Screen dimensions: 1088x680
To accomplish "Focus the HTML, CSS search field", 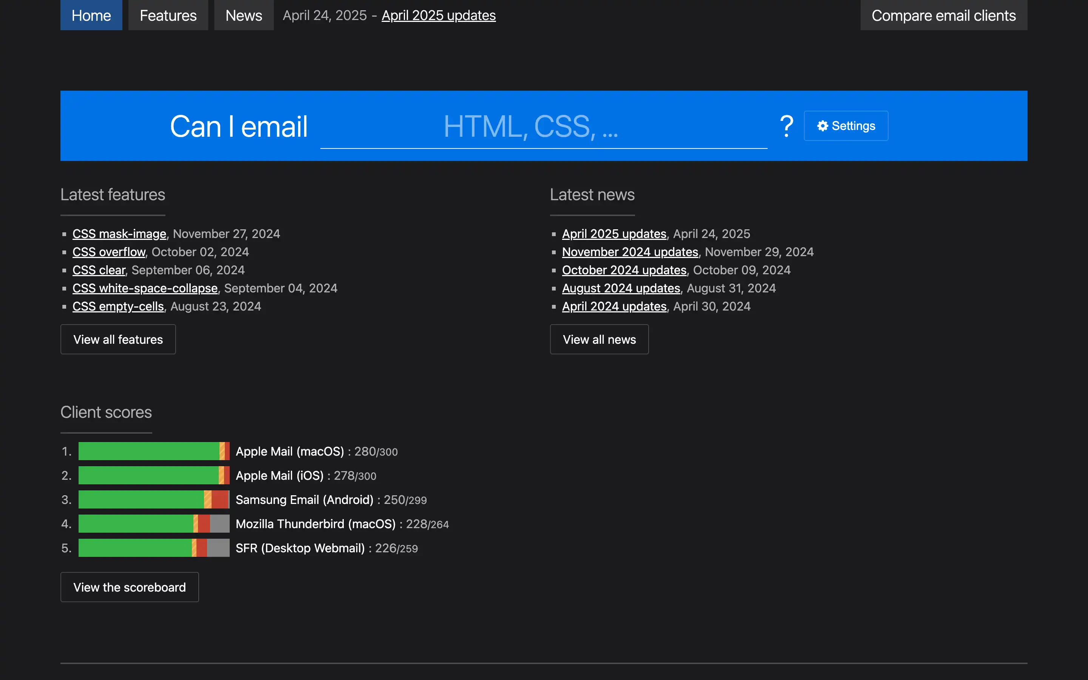I will pyautogui.click(x=544, y=127).
